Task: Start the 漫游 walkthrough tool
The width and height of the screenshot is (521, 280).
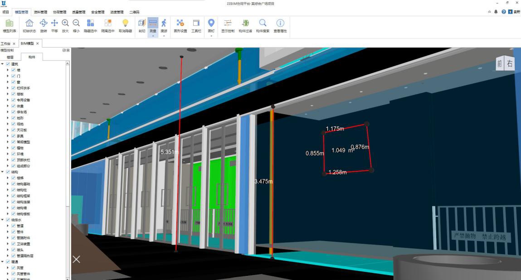Action: [164, 25]
